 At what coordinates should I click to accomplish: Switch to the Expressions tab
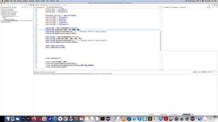[183, 7]
